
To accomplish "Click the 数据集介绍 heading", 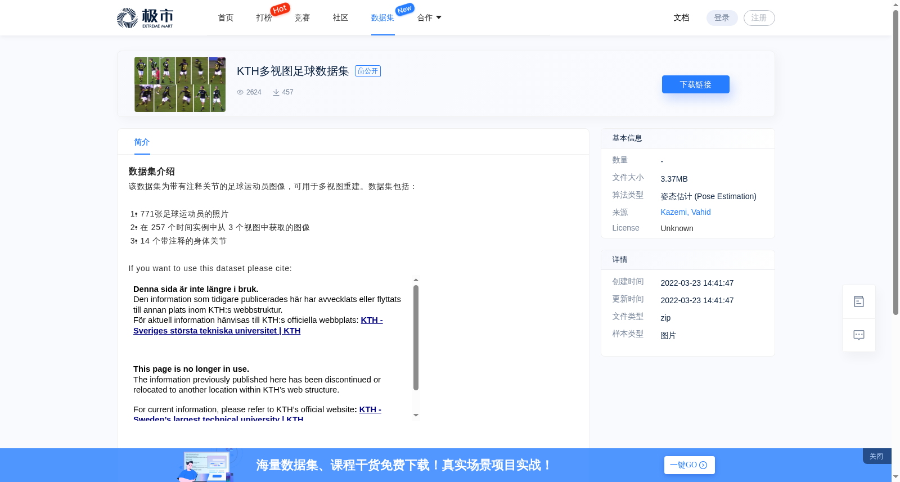I will (151, 172).
